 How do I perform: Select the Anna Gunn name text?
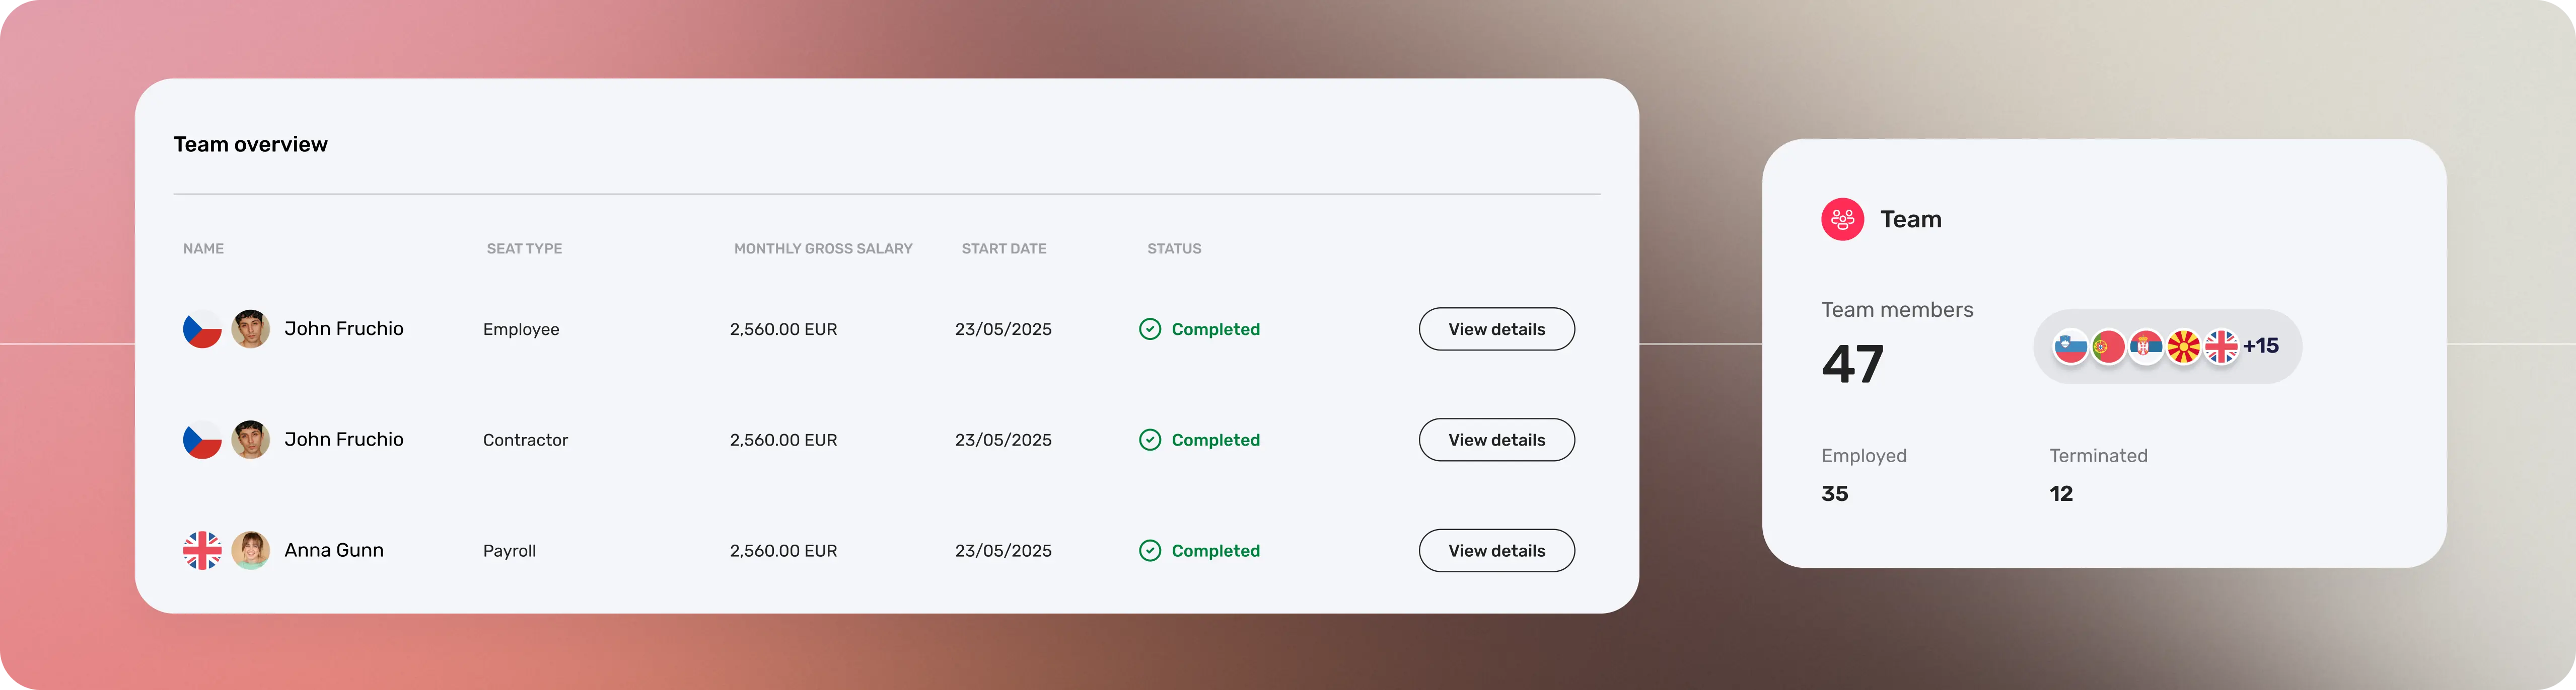click(334, 550)
